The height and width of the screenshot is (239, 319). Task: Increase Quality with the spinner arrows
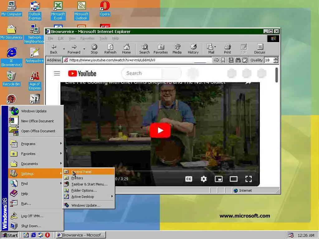tap(276, 59)
